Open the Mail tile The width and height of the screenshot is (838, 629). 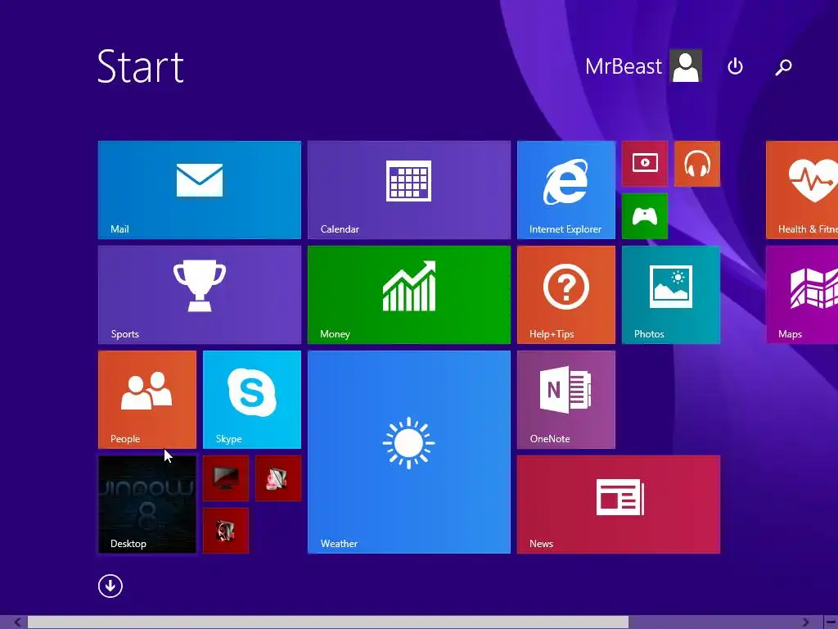coord(200,190)
